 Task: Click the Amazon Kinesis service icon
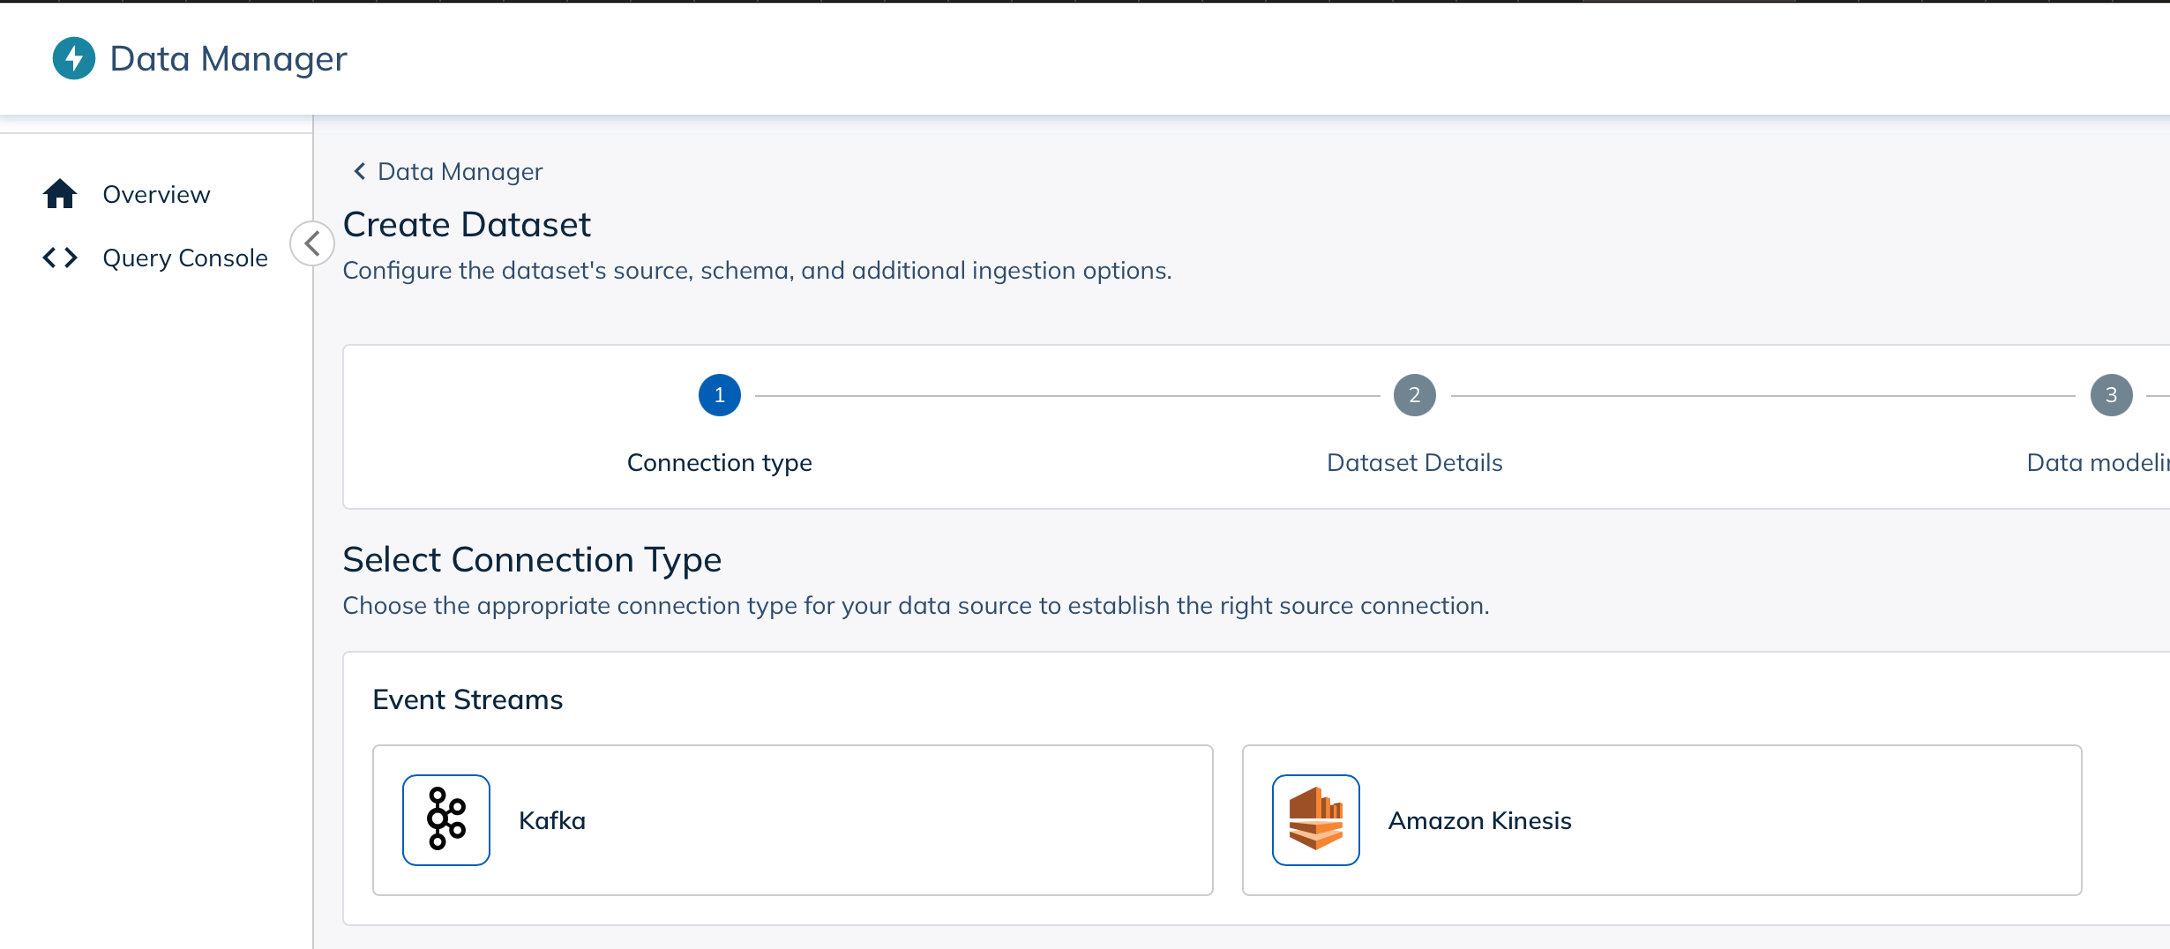1315,819
